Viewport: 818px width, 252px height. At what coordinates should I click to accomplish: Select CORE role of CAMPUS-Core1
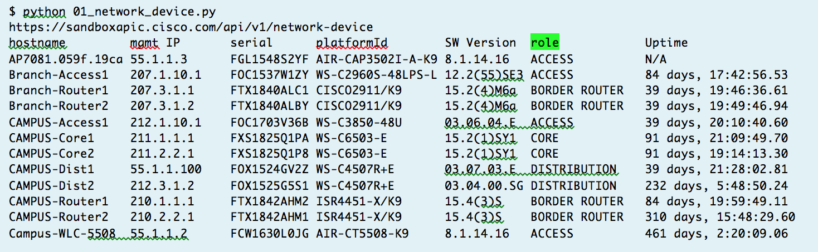544,138
